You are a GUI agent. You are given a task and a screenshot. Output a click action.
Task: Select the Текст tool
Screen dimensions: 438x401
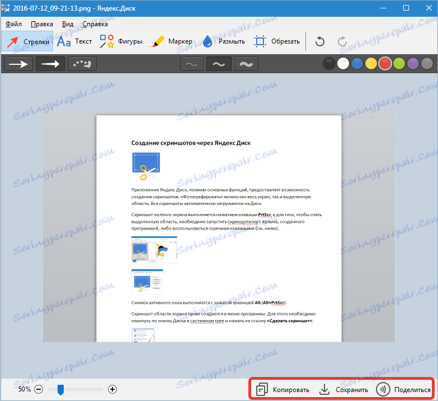[74, 41]
